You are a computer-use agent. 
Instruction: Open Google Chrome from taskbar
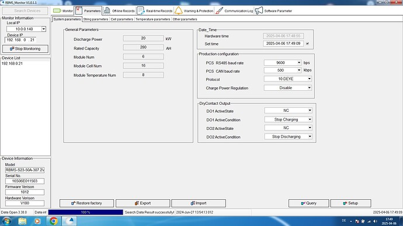click(54, 221)
